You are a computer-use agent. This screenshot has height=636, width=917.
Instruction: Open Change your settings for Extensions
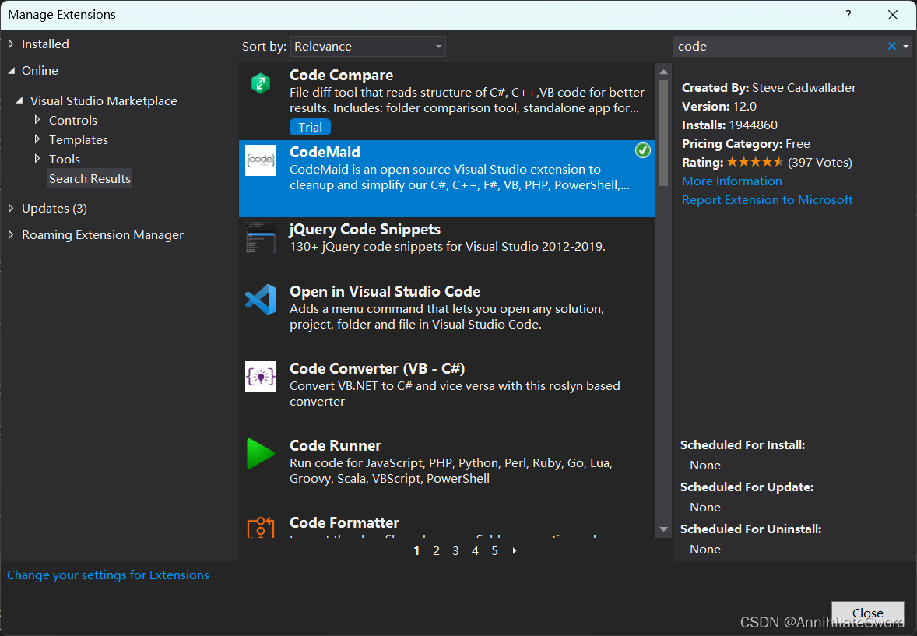pos(107,575)
